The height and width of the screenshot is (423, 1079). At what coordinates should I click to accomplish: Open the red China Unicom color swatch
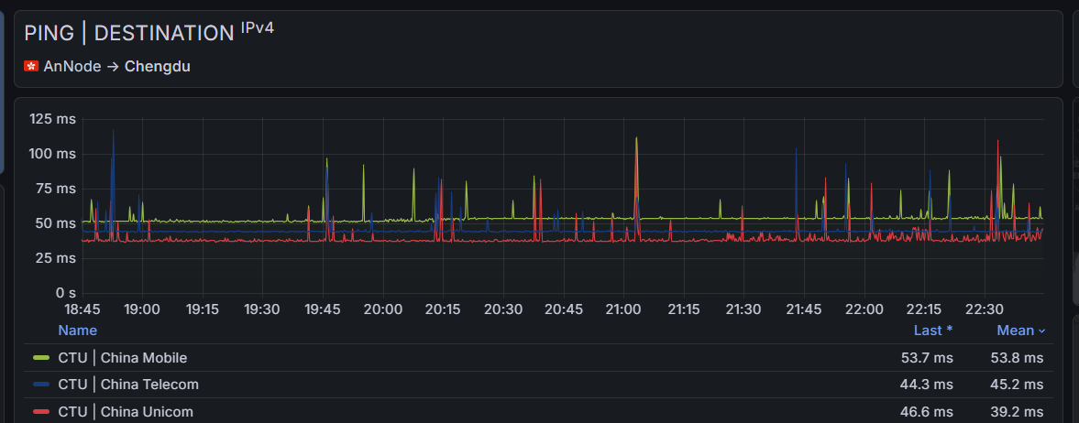[41, 411]
